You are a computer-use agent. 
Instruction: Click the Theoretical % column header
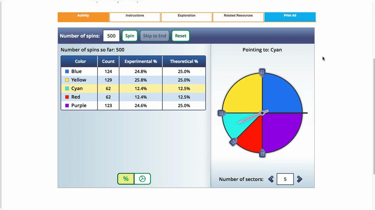pos(184,61)
